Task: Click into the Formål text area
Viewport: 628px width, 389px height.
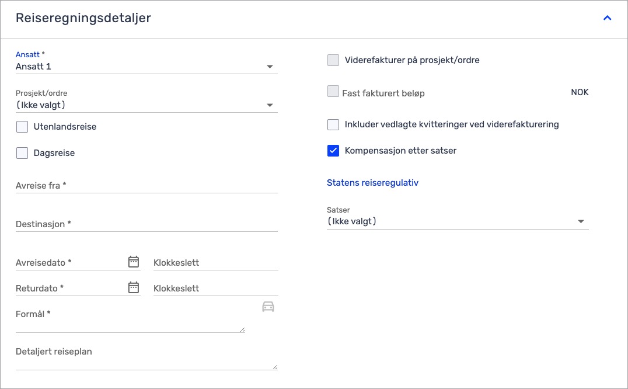Action: point(128,320)
